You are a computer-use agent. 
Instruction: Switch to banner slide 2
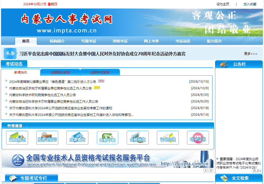211,170
